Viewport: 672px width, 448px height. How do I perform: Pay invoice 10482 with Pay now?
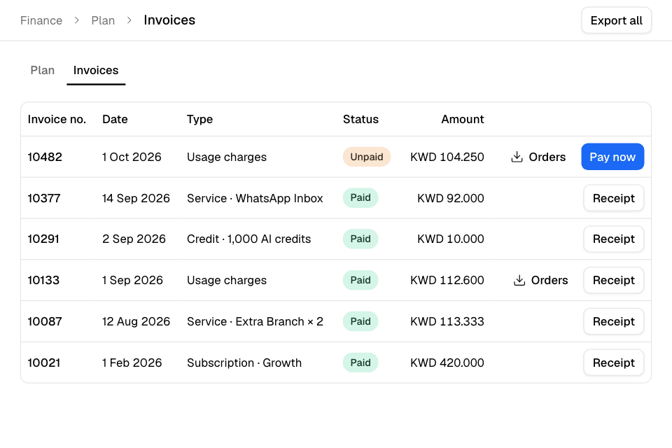click(612, 157)
